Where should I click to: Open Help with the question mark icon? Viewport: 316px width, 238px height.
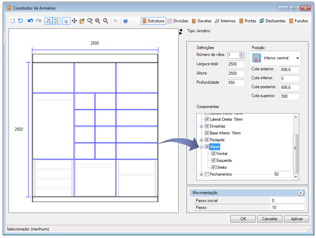[126, 21]
